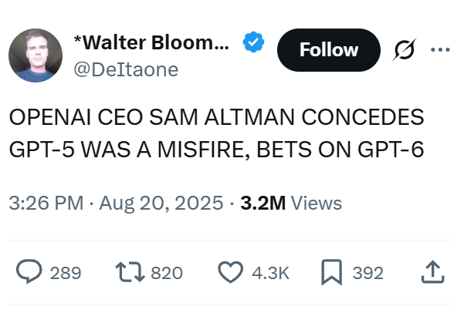Like the tweet with heart icon
Image resolution: width=464 pixels, height=313 pixels.
[x=231, y=272]
